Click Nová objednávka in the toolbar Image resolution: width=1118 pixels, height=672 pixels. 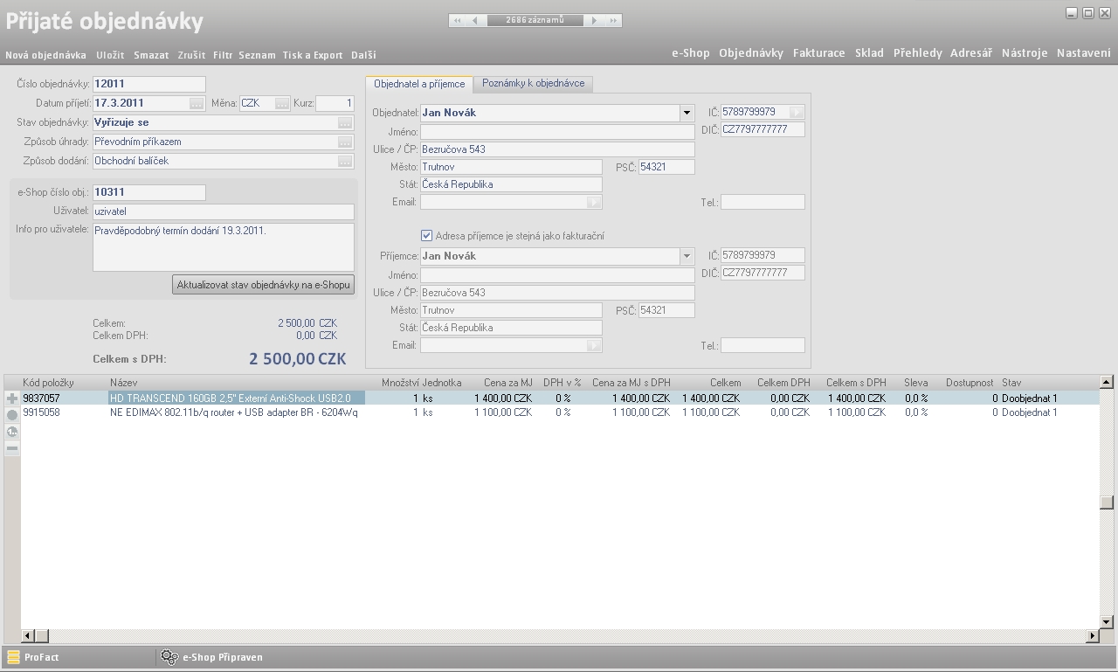click(45, 55)
